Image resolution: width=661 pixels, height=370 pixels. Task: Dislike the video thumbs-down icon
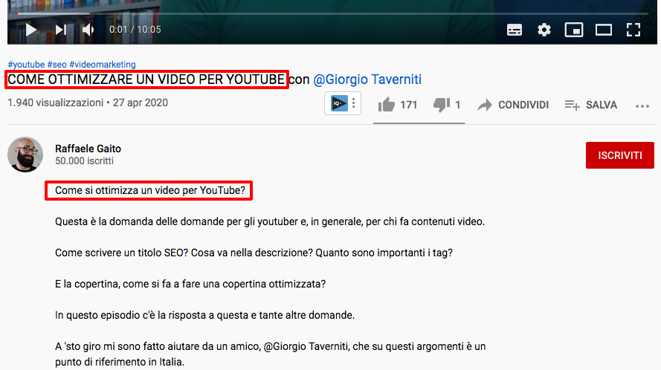(442, 105)
